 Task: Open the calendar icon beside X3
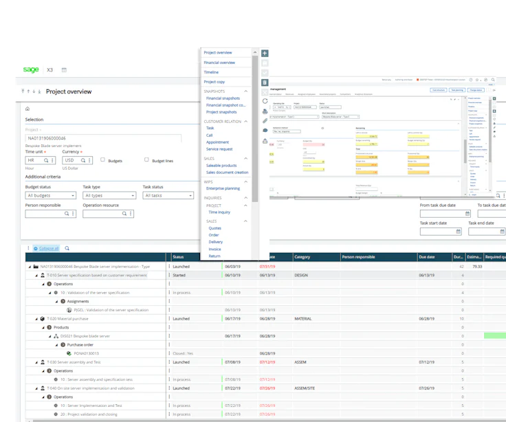(x=64, y=70)
